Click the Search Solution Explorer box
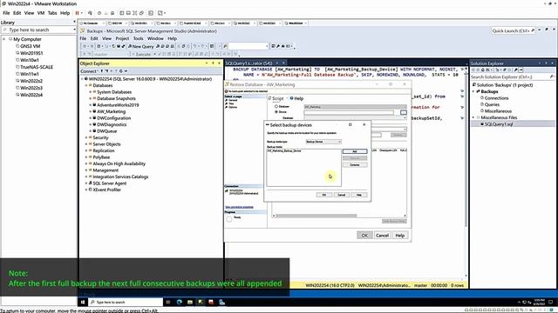Viewport: 558px width, 313px height. 512,77
